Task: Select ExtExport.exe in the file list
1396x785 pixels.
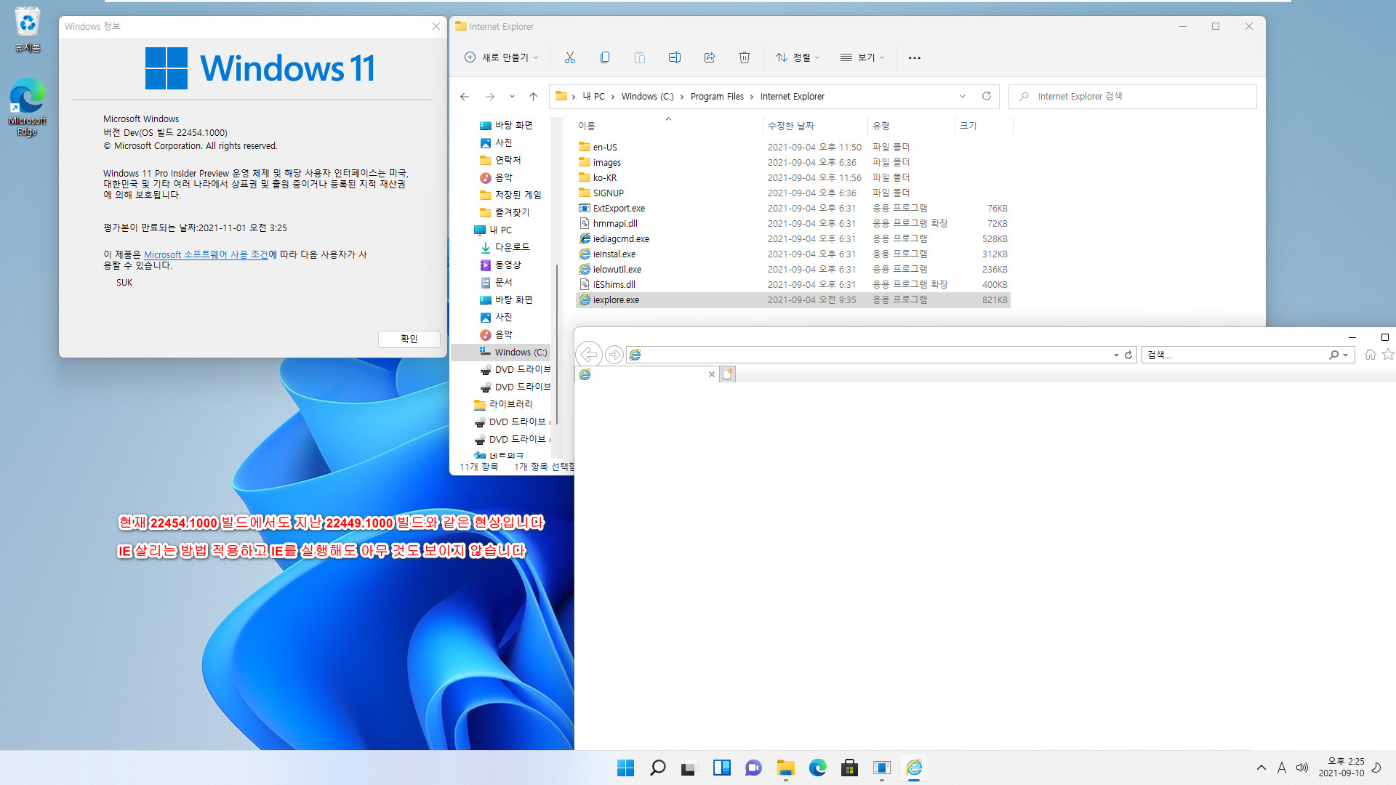Action: [793, 208]
